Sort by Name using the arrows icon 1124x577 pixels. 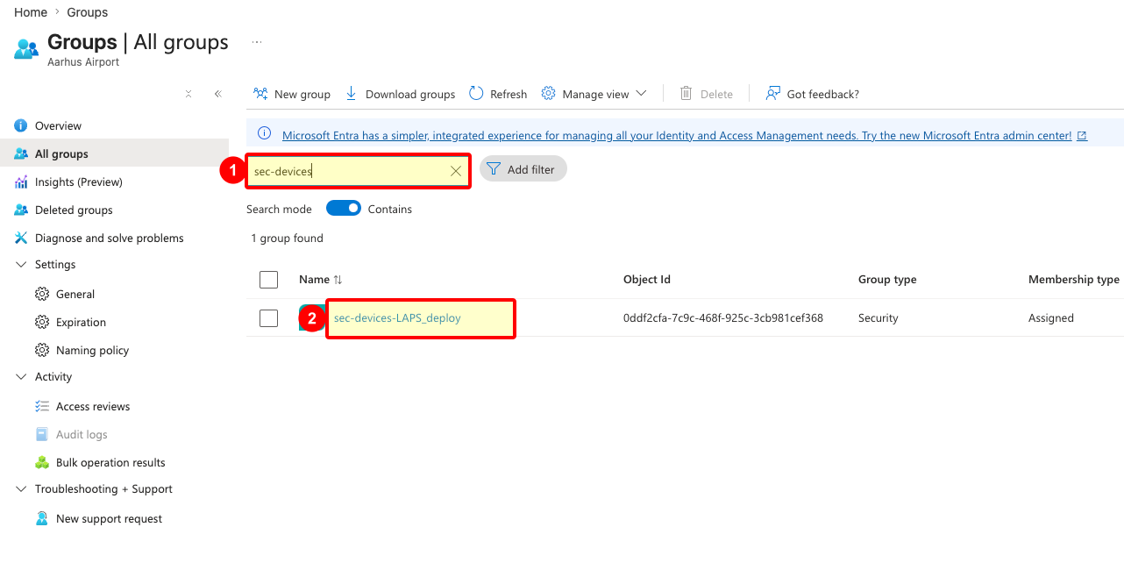click(338, 280)
